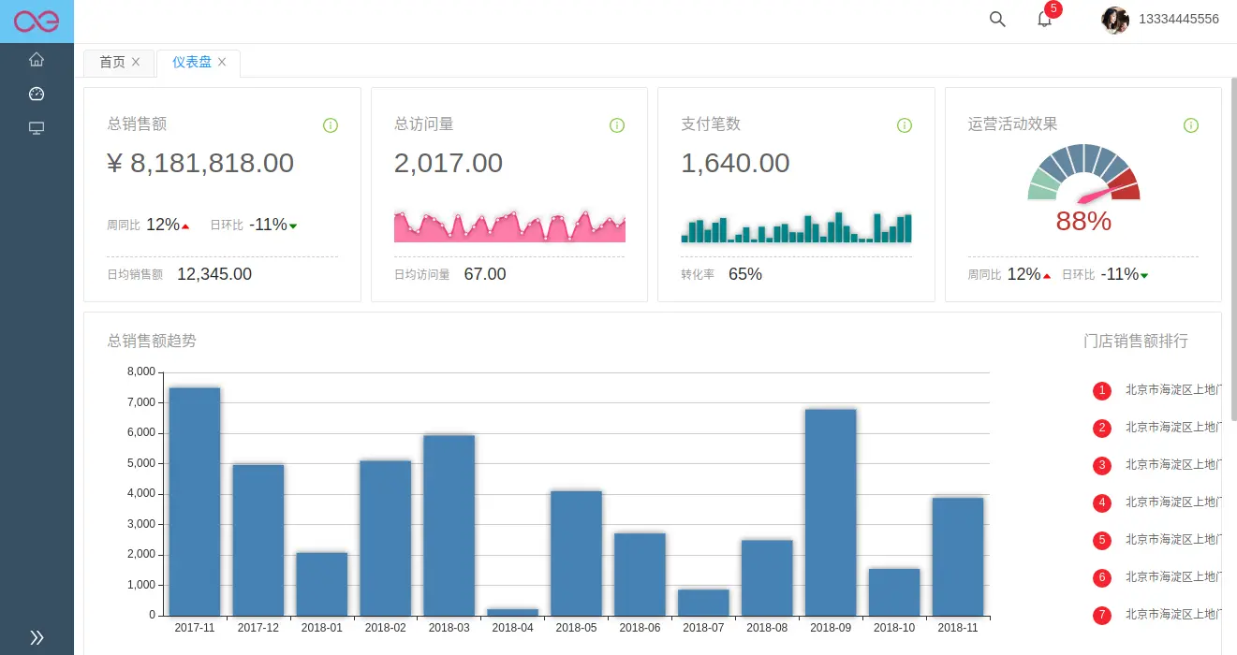This screenshot has width=1237, height=655.
Task: Select the rank 4 store in the ranking list
Action: tap(1156, 502)
